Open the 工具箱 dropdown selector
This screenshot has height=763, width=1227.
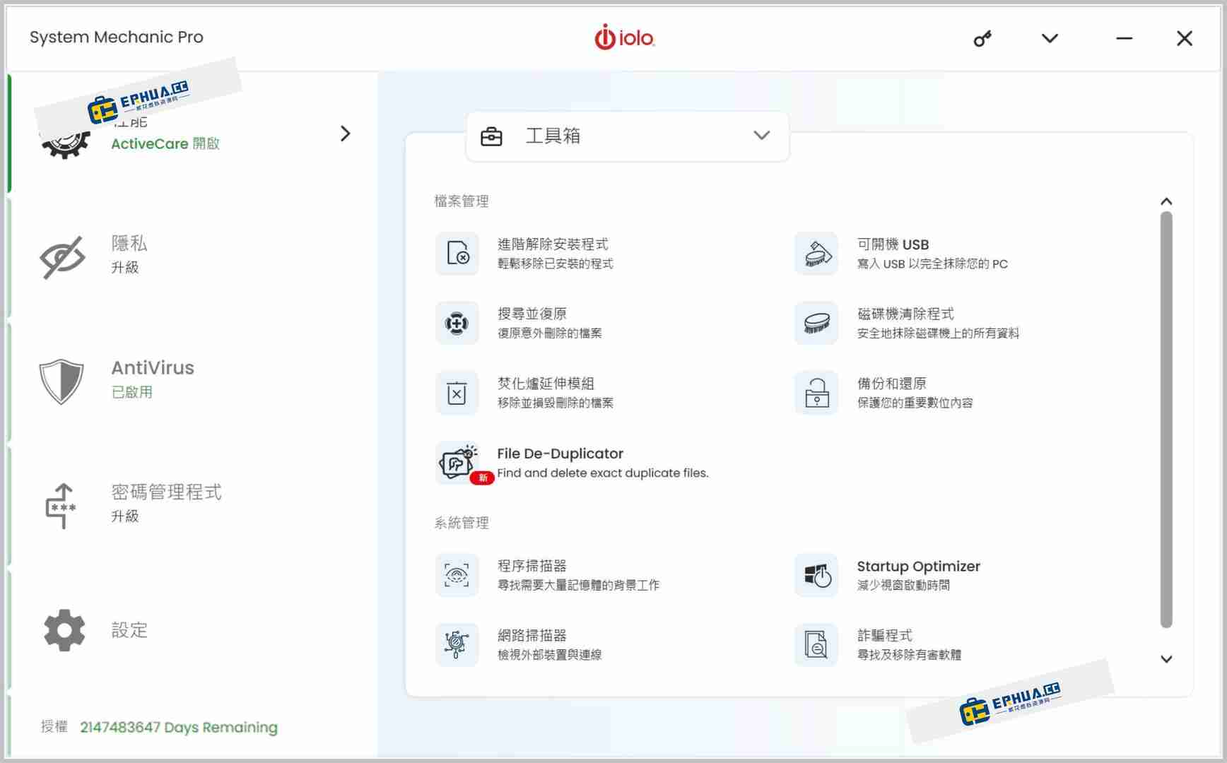point(628,136)
